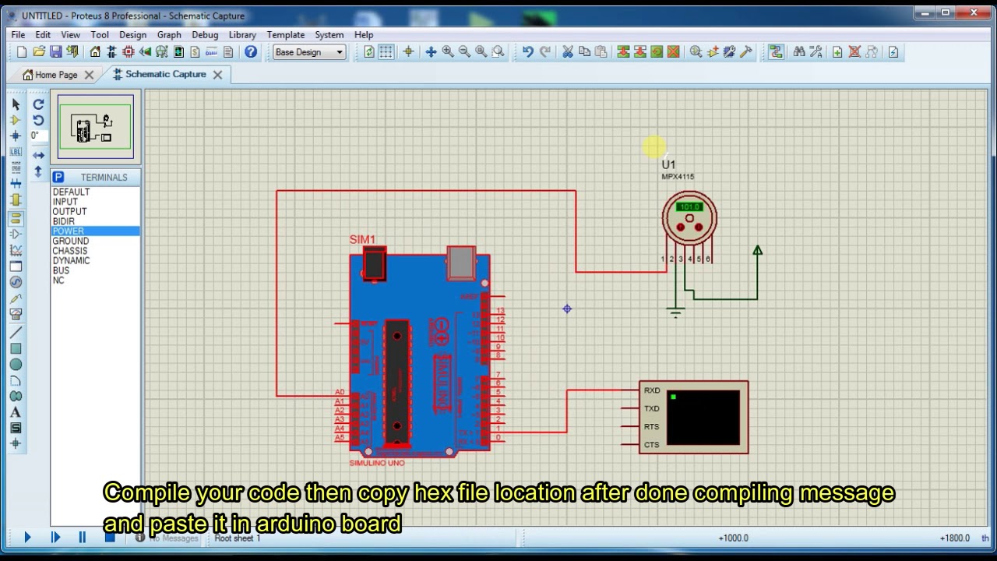The width and height of the screenshot is (997, 561).
Task: Click the P pick terminals button
Action: [58, 177]
